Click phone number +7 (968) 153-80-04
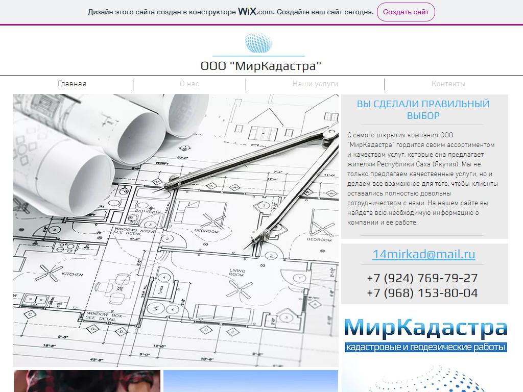The height and width of the screenshot is (392, 523). [x=422, y=293]
